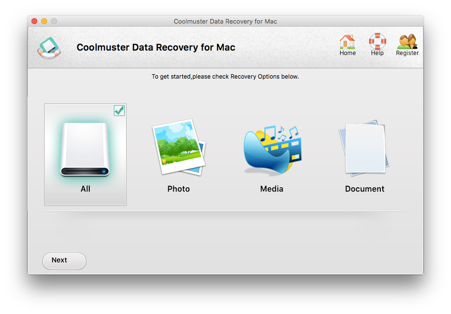Click the window title bar text
Screen dimensions: 451x314
click(x=225, y=21)
